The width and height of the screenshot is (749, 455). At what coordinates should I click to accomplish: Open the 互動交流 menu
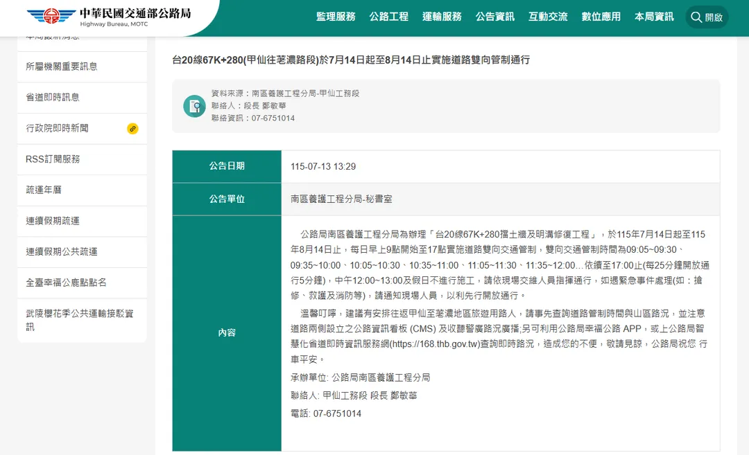[x=548, y=17]
